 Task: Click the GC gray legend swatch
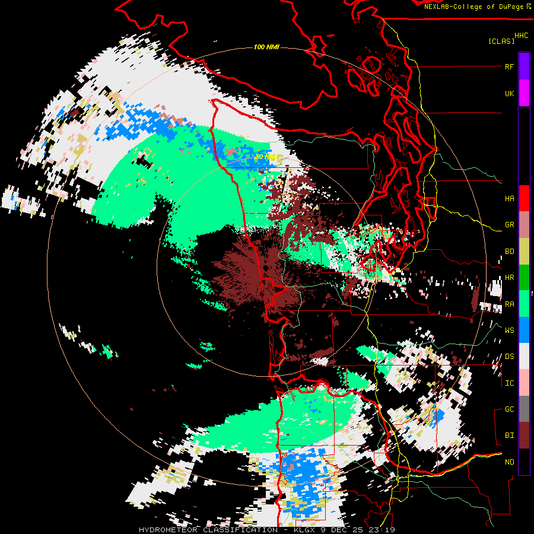pos(524,409)
